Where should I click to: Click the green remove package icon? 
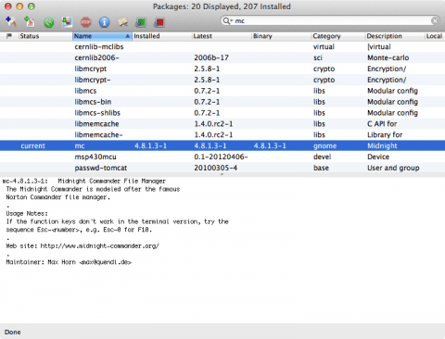click(x=48, y=22)
